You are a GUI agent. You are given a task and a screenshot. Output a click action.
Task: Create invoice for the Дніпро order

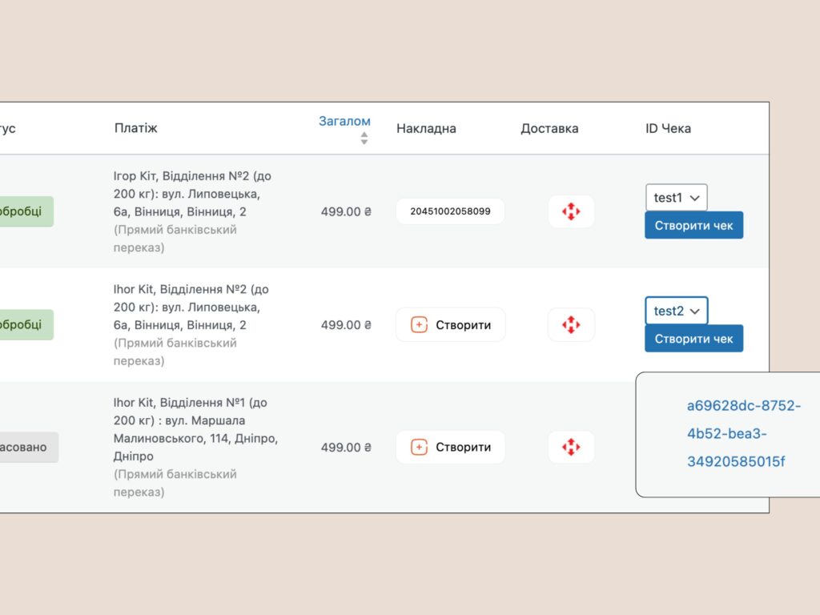tap(451, 447)
